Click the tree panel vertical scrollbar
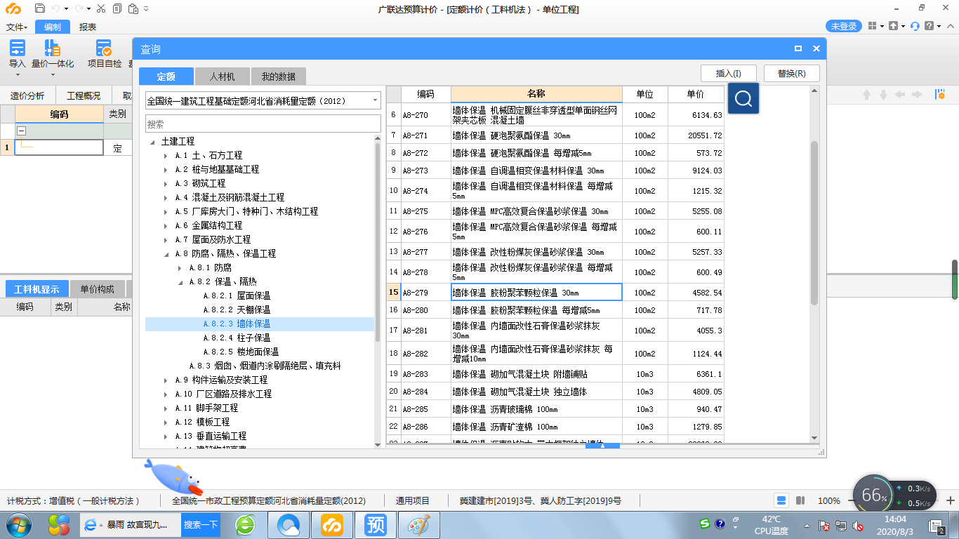This screenshot has width=959, height=539. coord(378,242)
